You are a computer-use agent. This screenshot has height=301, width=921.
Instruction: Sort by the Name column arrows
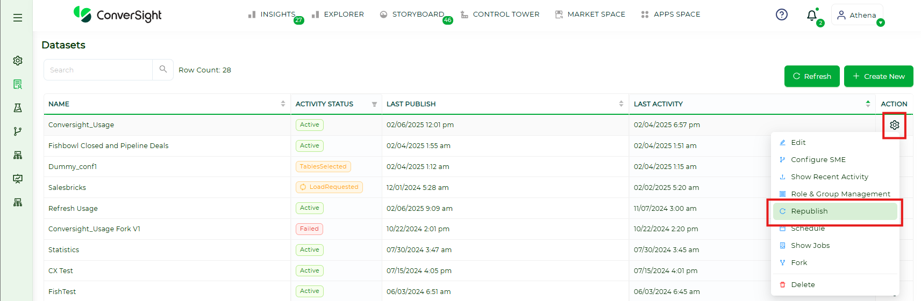(x=283, y=104)
